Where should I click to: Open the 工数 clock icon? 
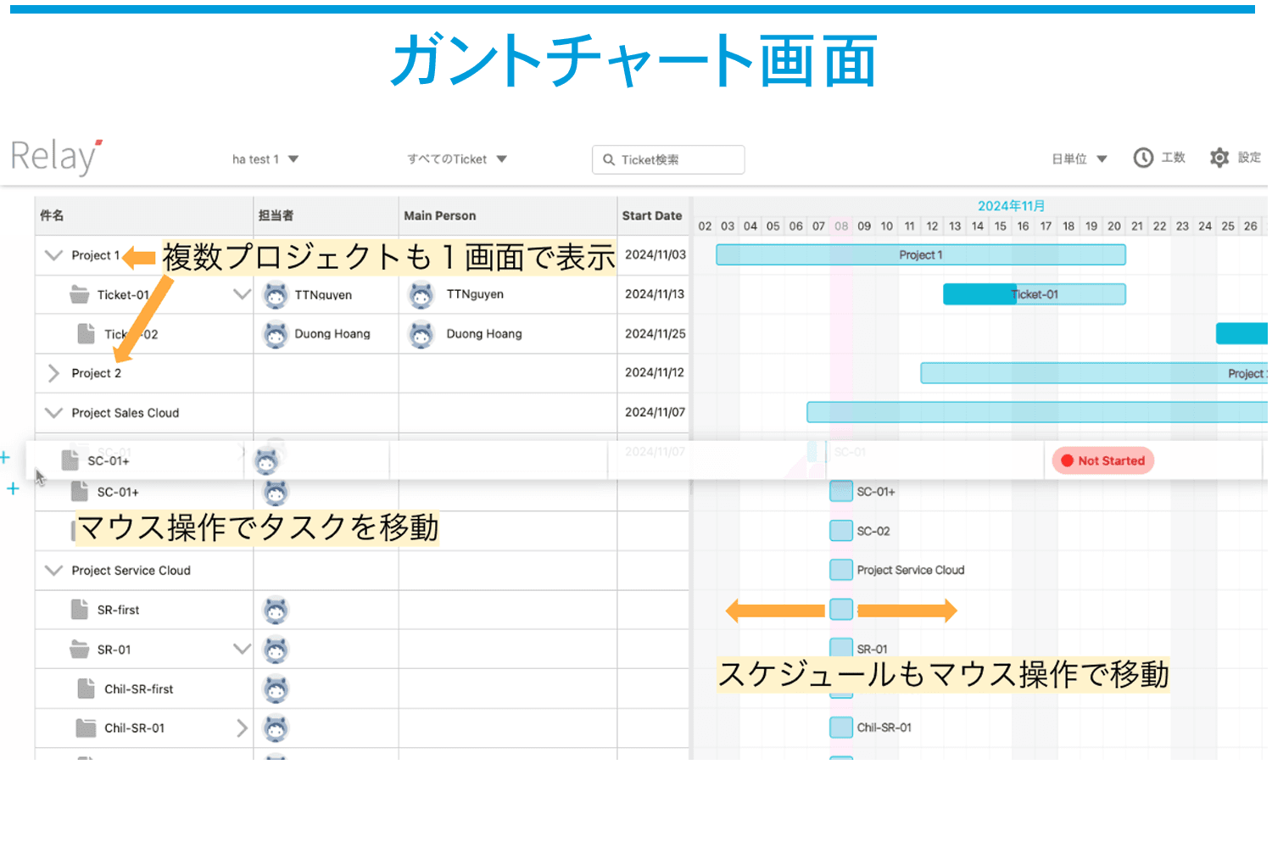(1143, 158)
